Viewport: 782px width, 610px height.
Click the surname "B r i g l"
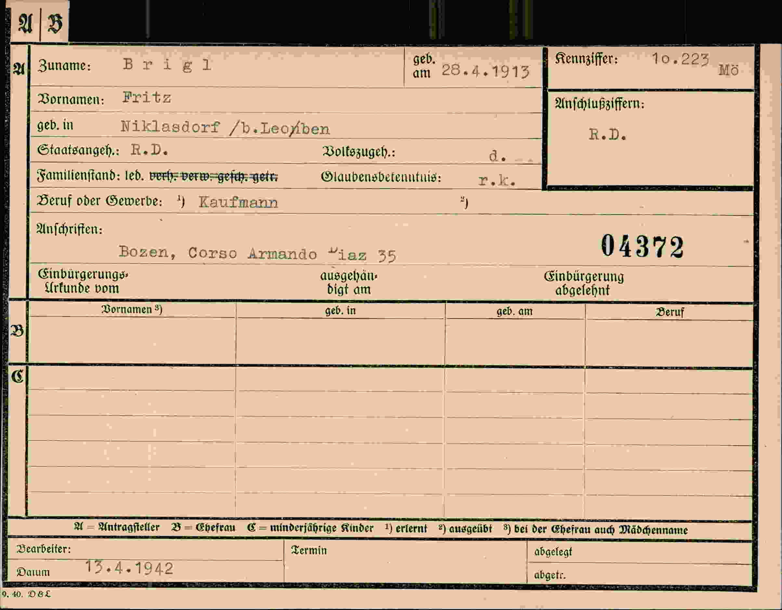coord(167,65)
